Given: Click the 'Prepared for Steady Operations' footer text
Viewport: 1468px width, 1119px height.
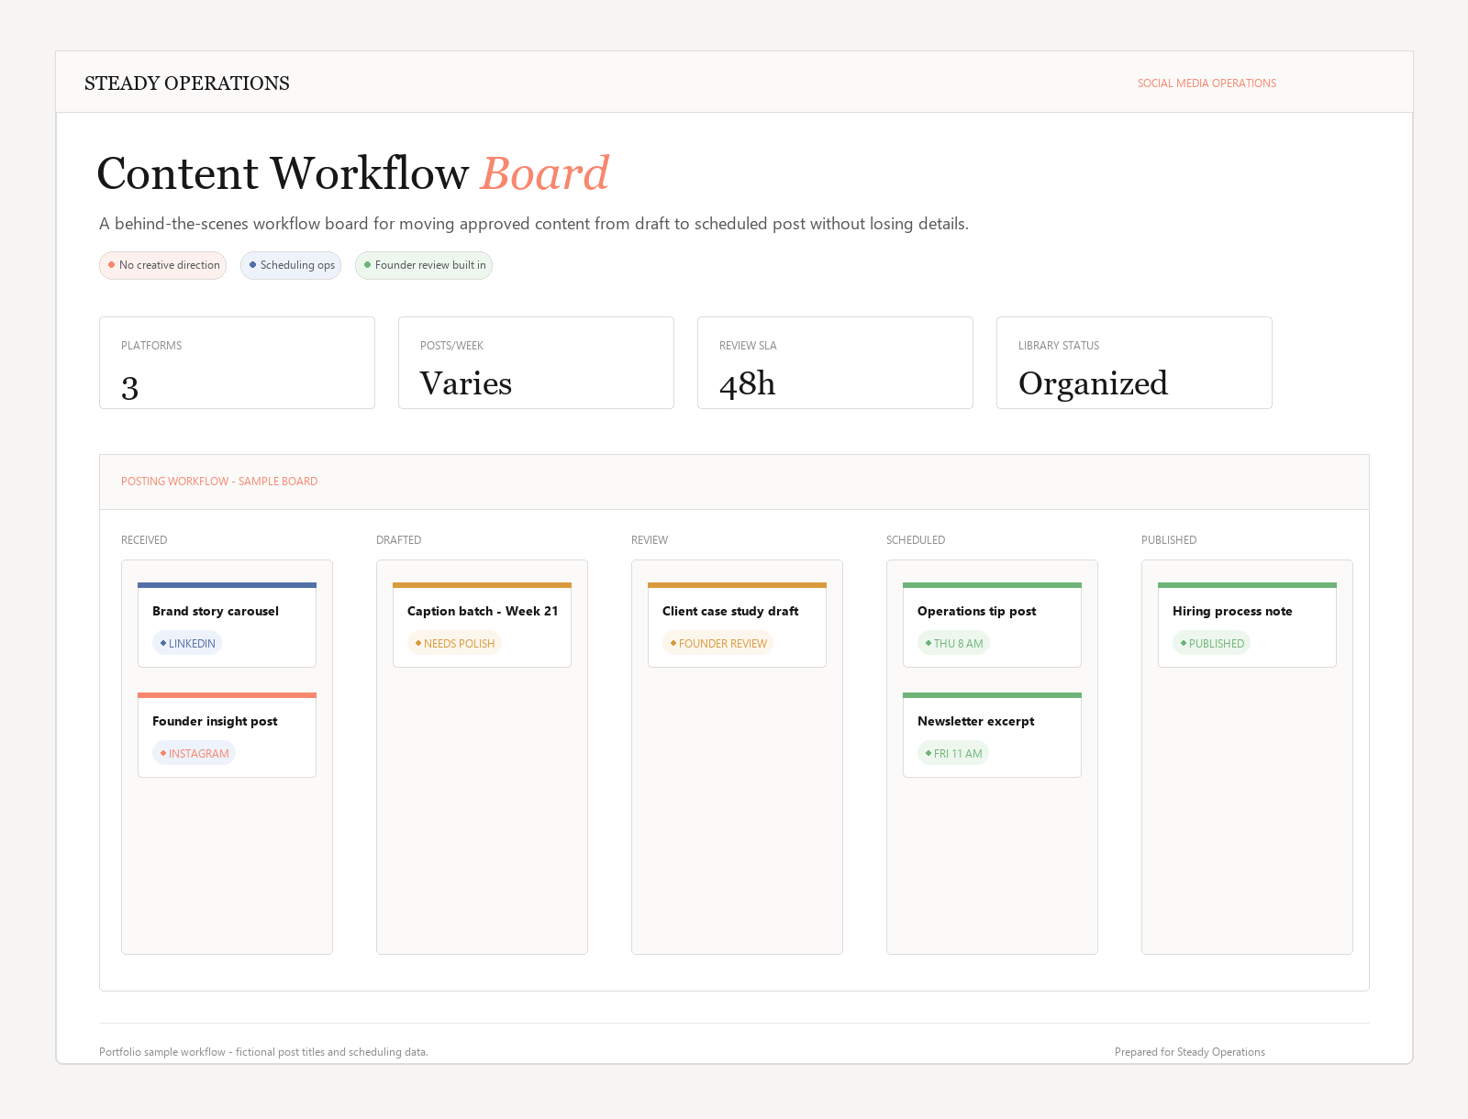Looking at the screenshot, I should (1190, 1052).
